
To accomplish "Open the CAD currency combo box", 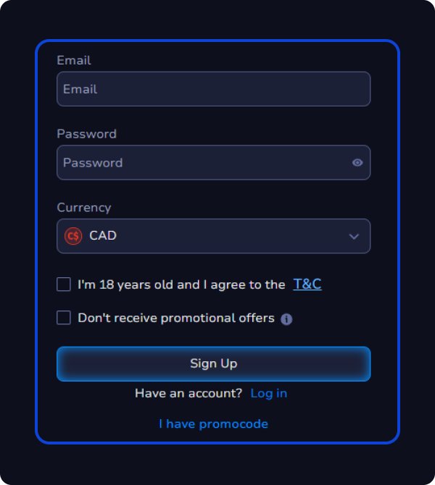I will (213, 236).
